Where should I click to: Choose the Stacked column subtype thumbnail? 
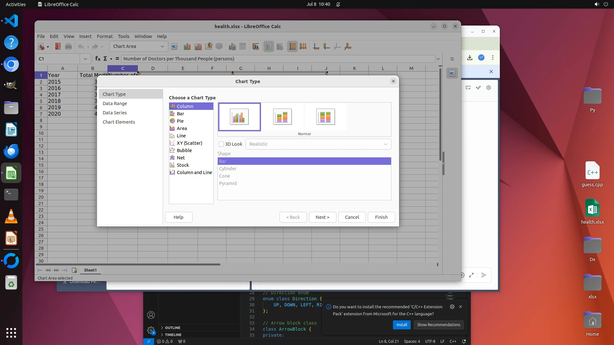282,117
